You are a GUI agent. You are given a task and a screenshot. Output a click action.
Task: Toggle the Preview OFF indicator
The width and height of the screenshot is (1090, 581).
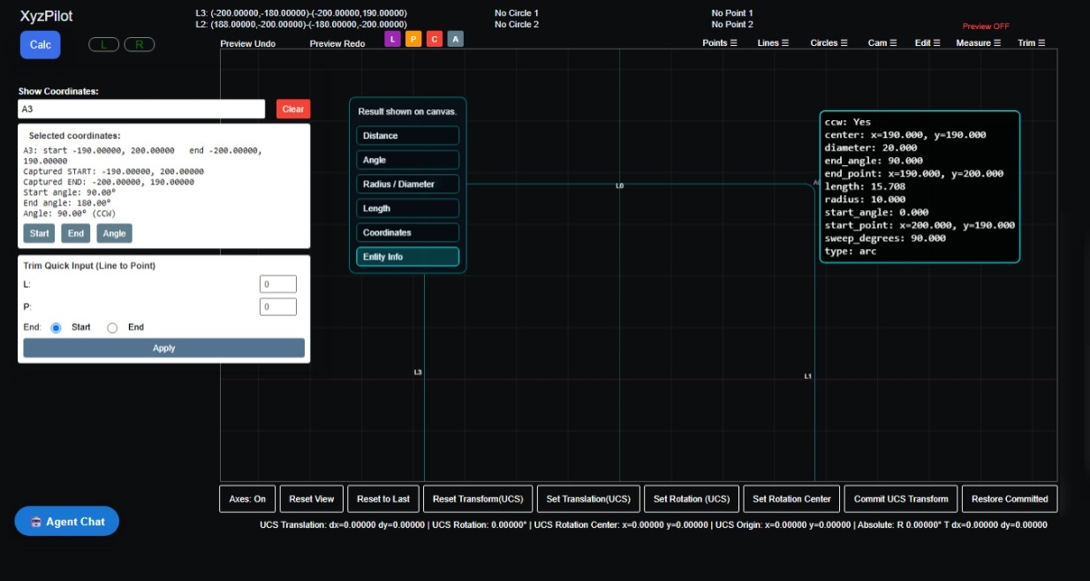point(986,26)
